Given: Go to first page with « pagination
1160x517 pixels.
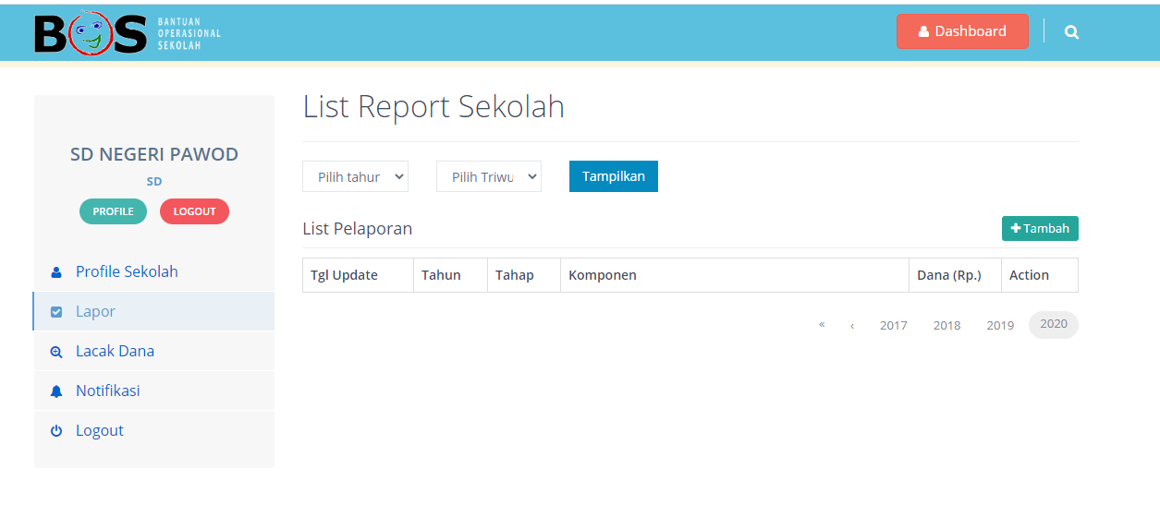Looking at the screenshot, I should [822, 325].
